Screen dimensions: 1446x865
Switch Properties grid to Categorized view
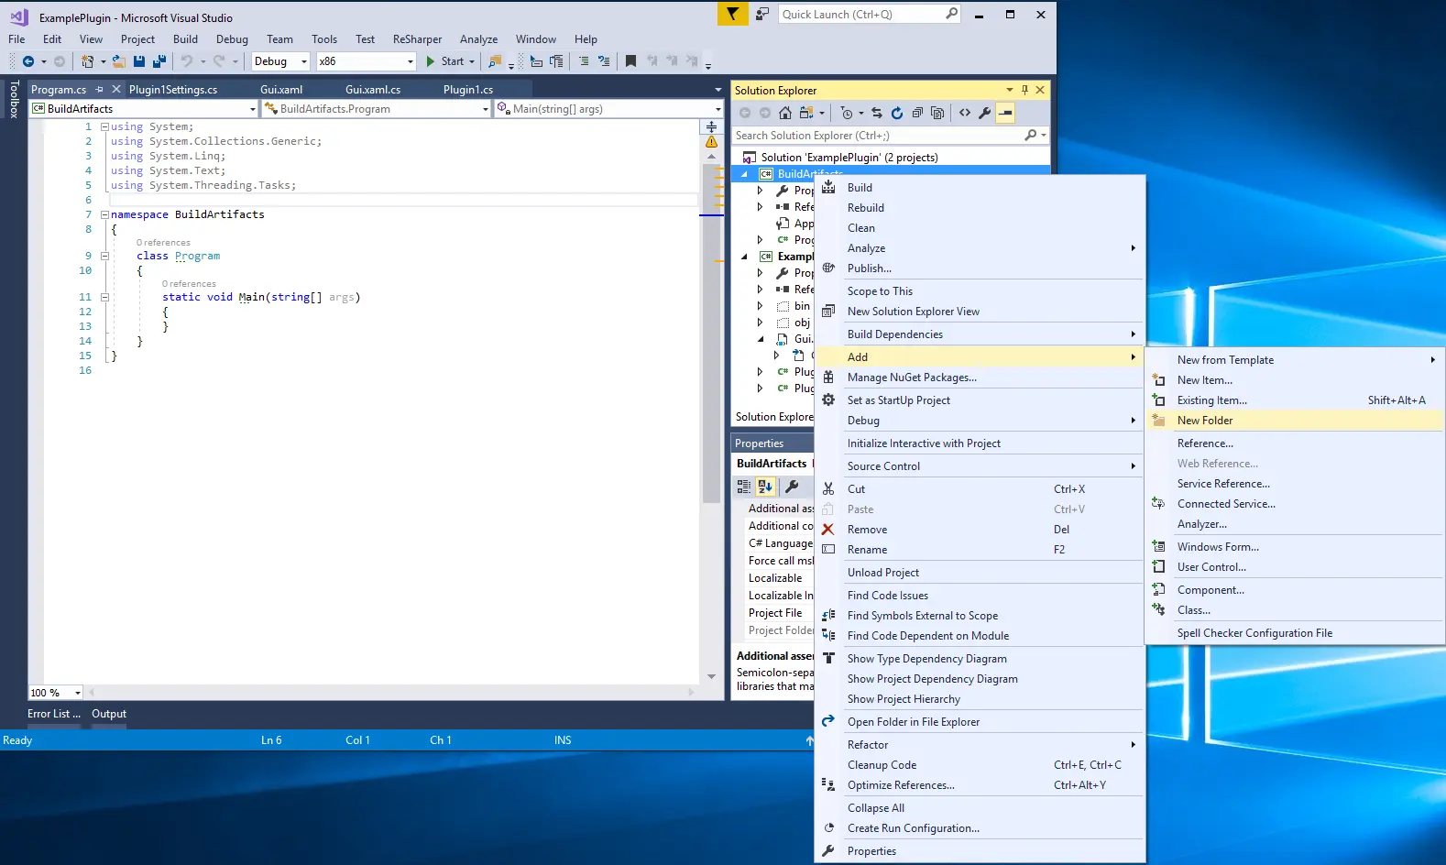744,487
